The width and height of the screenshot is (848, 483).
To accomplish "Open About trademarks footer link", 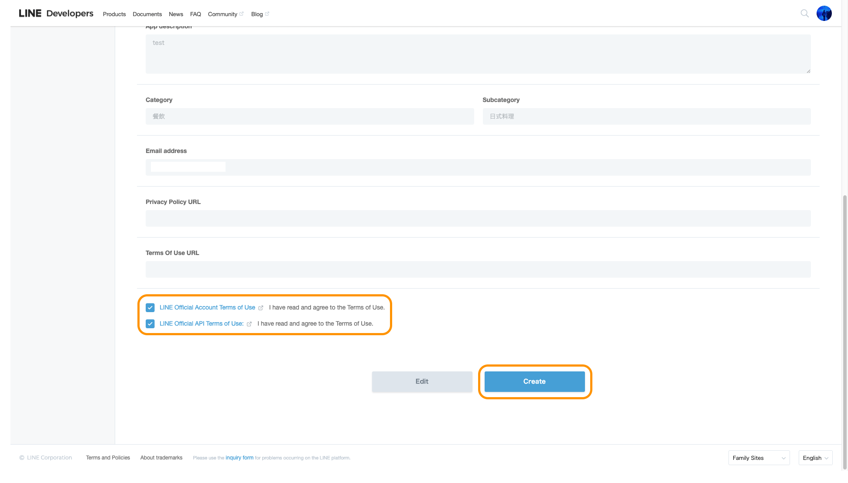I will point(161,458).
